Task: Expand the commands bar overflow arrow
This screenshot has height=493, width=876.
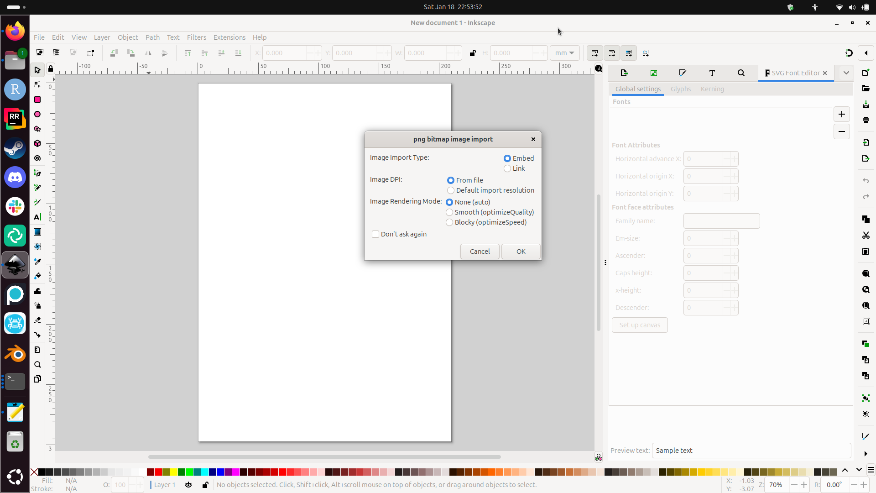Action: pos(866,454)
